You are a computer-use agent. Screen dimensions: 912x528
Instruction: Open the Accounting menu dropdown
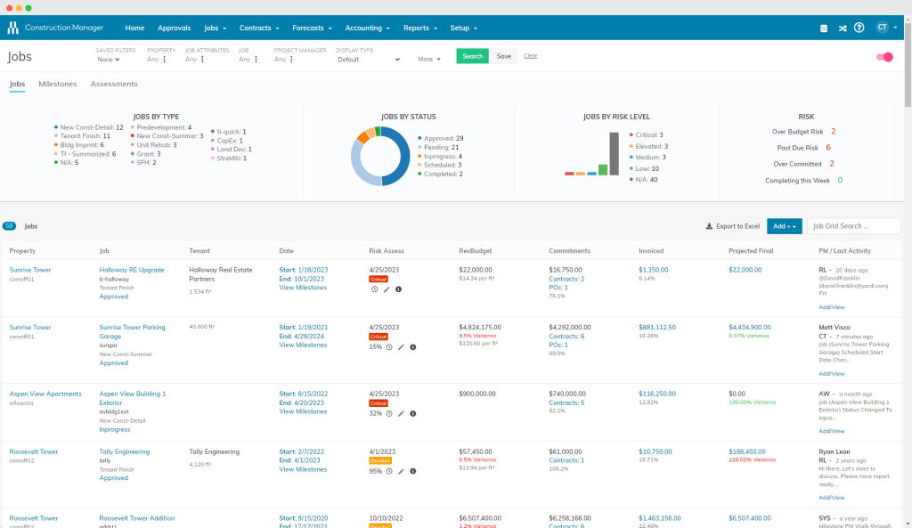368,28
